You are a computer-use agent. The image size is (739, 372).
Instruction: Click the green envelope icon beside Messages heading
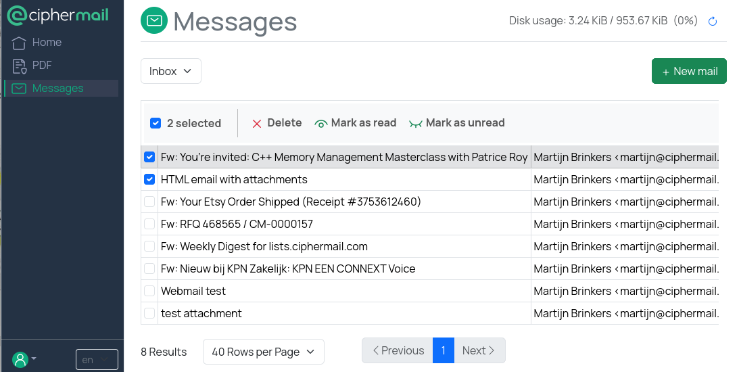point(154,22)
